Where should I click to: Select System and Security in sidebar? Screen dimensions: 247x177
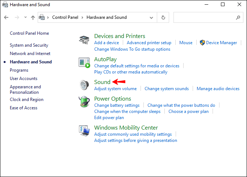(29, 45)
